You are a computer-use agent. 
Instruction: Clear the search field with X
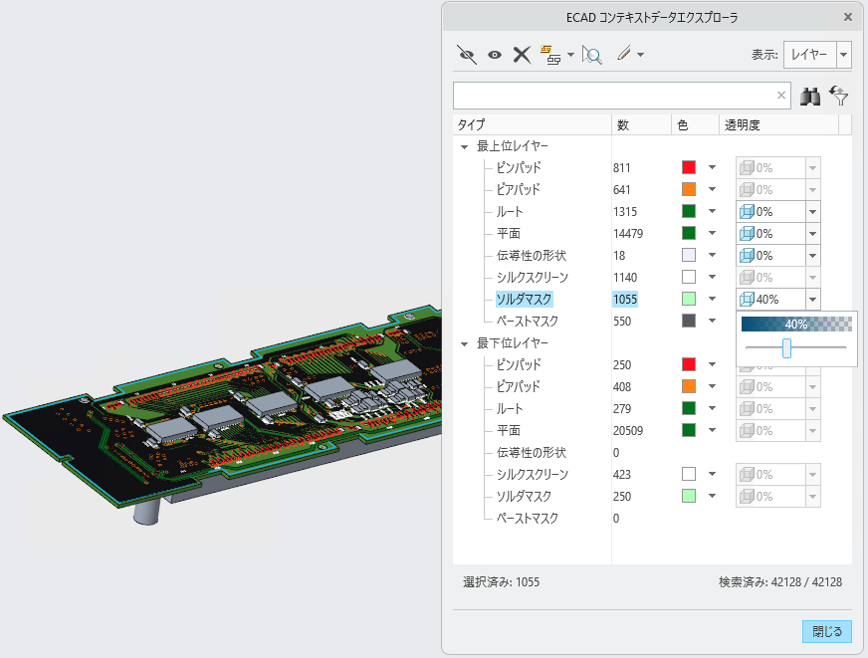coord(781,96)
